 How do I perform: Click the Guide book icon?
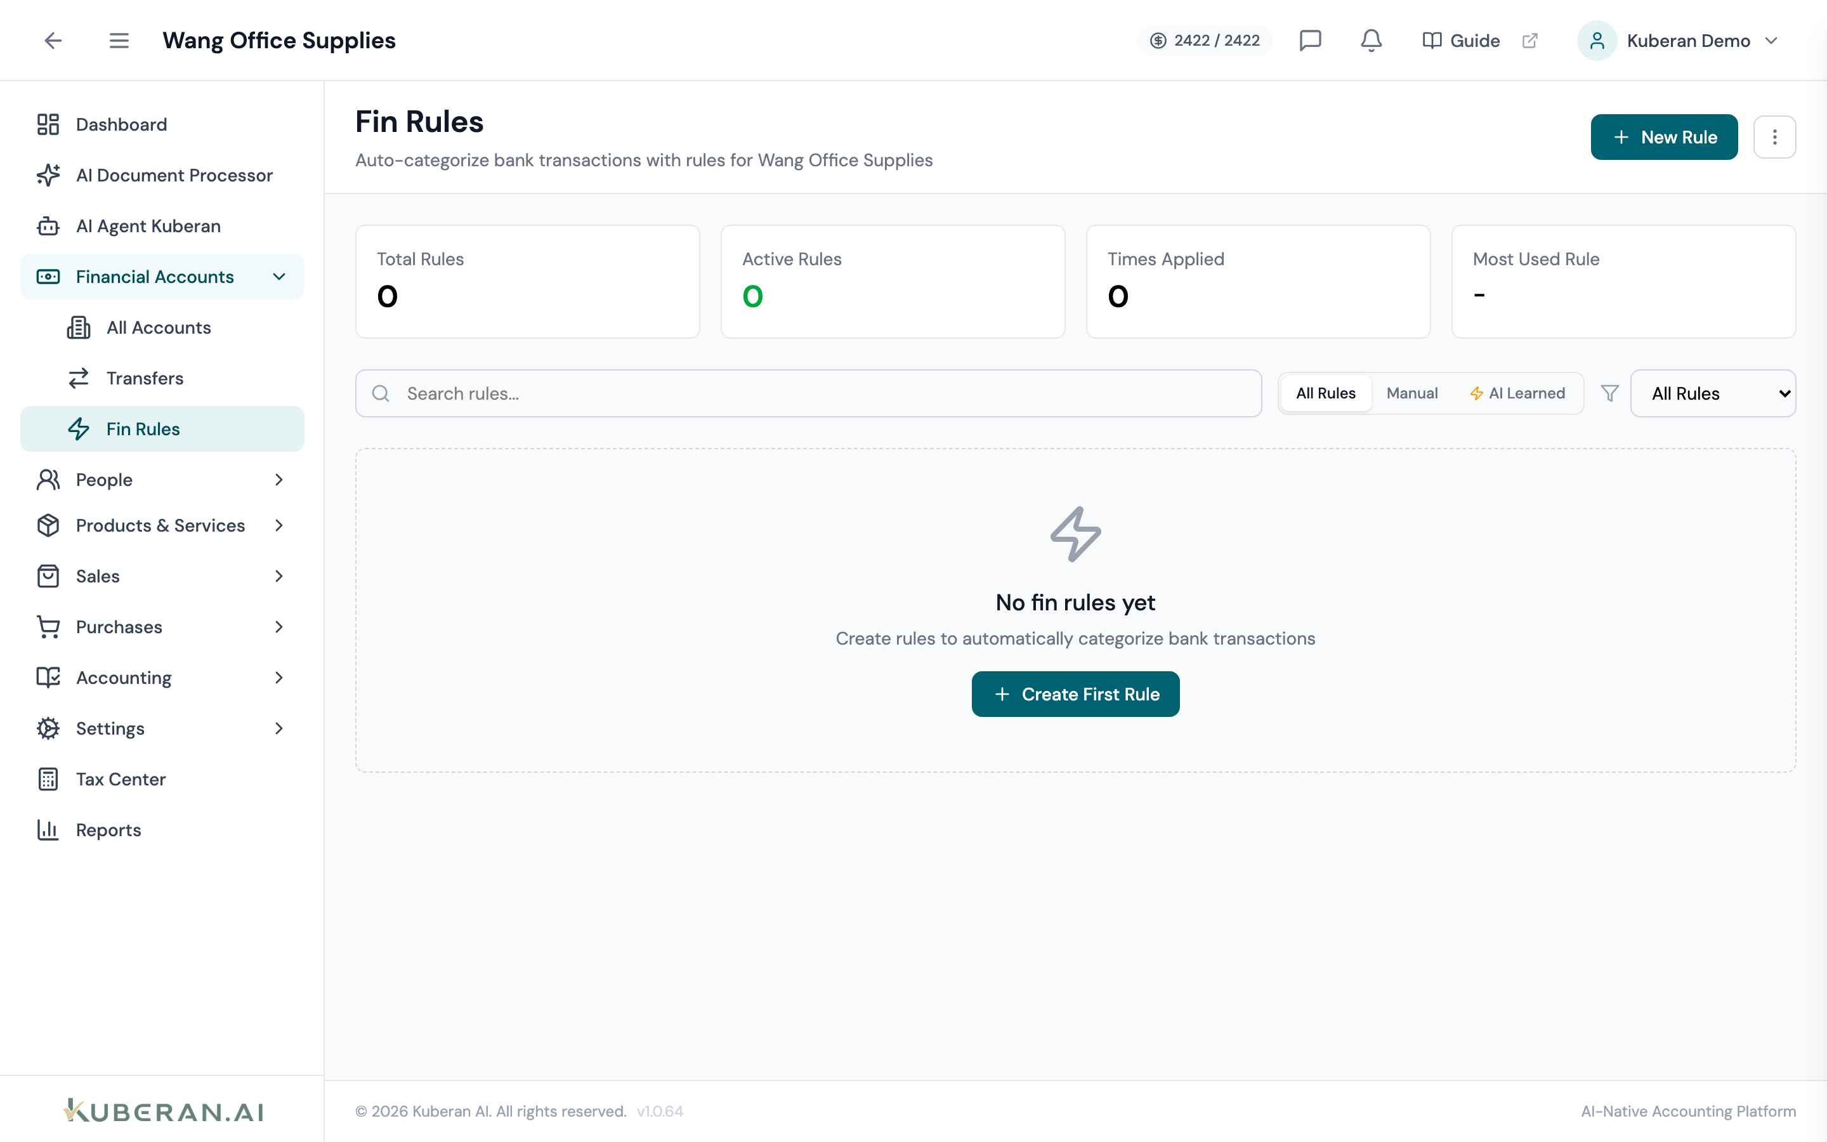coord(1431,41)
